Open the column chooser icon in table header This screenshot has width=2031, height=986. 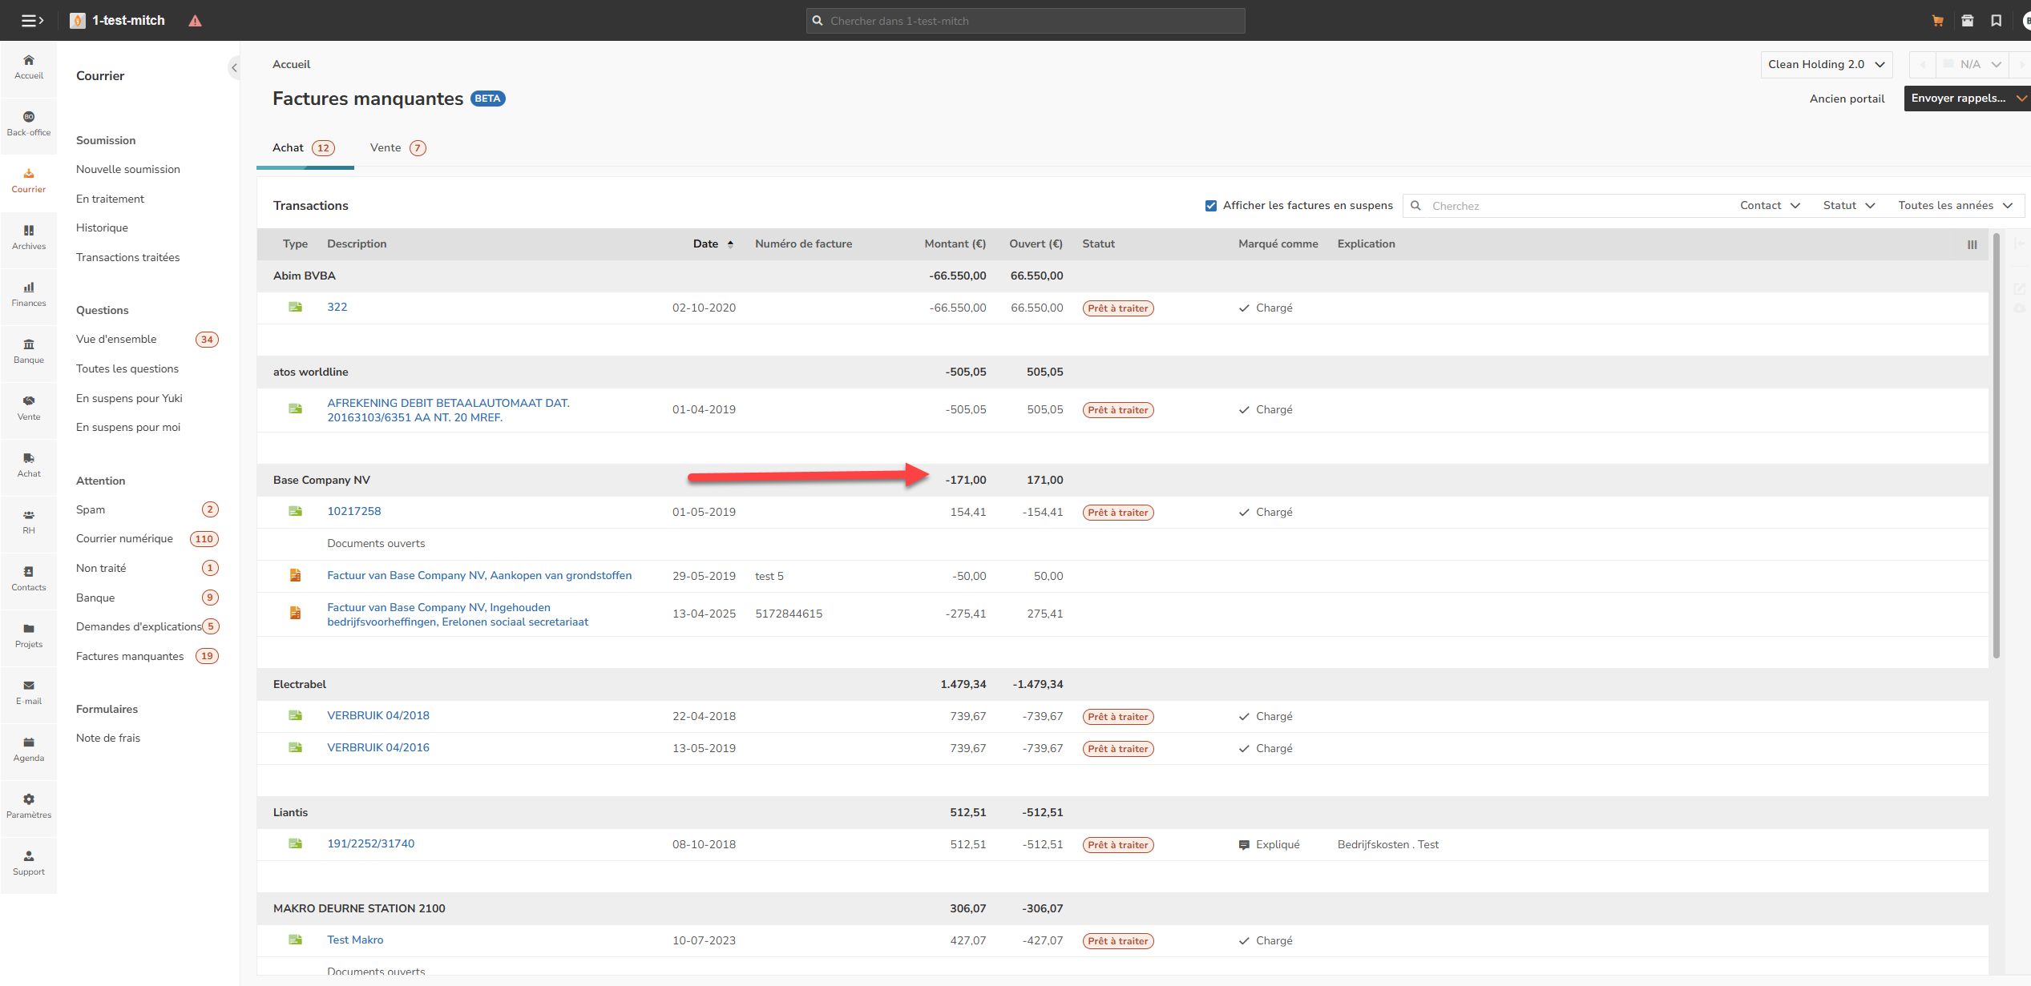click(1972, 244)
